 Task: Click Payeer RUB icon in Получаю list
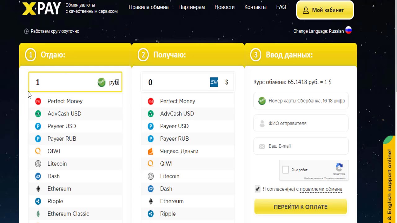coord(151,139)
